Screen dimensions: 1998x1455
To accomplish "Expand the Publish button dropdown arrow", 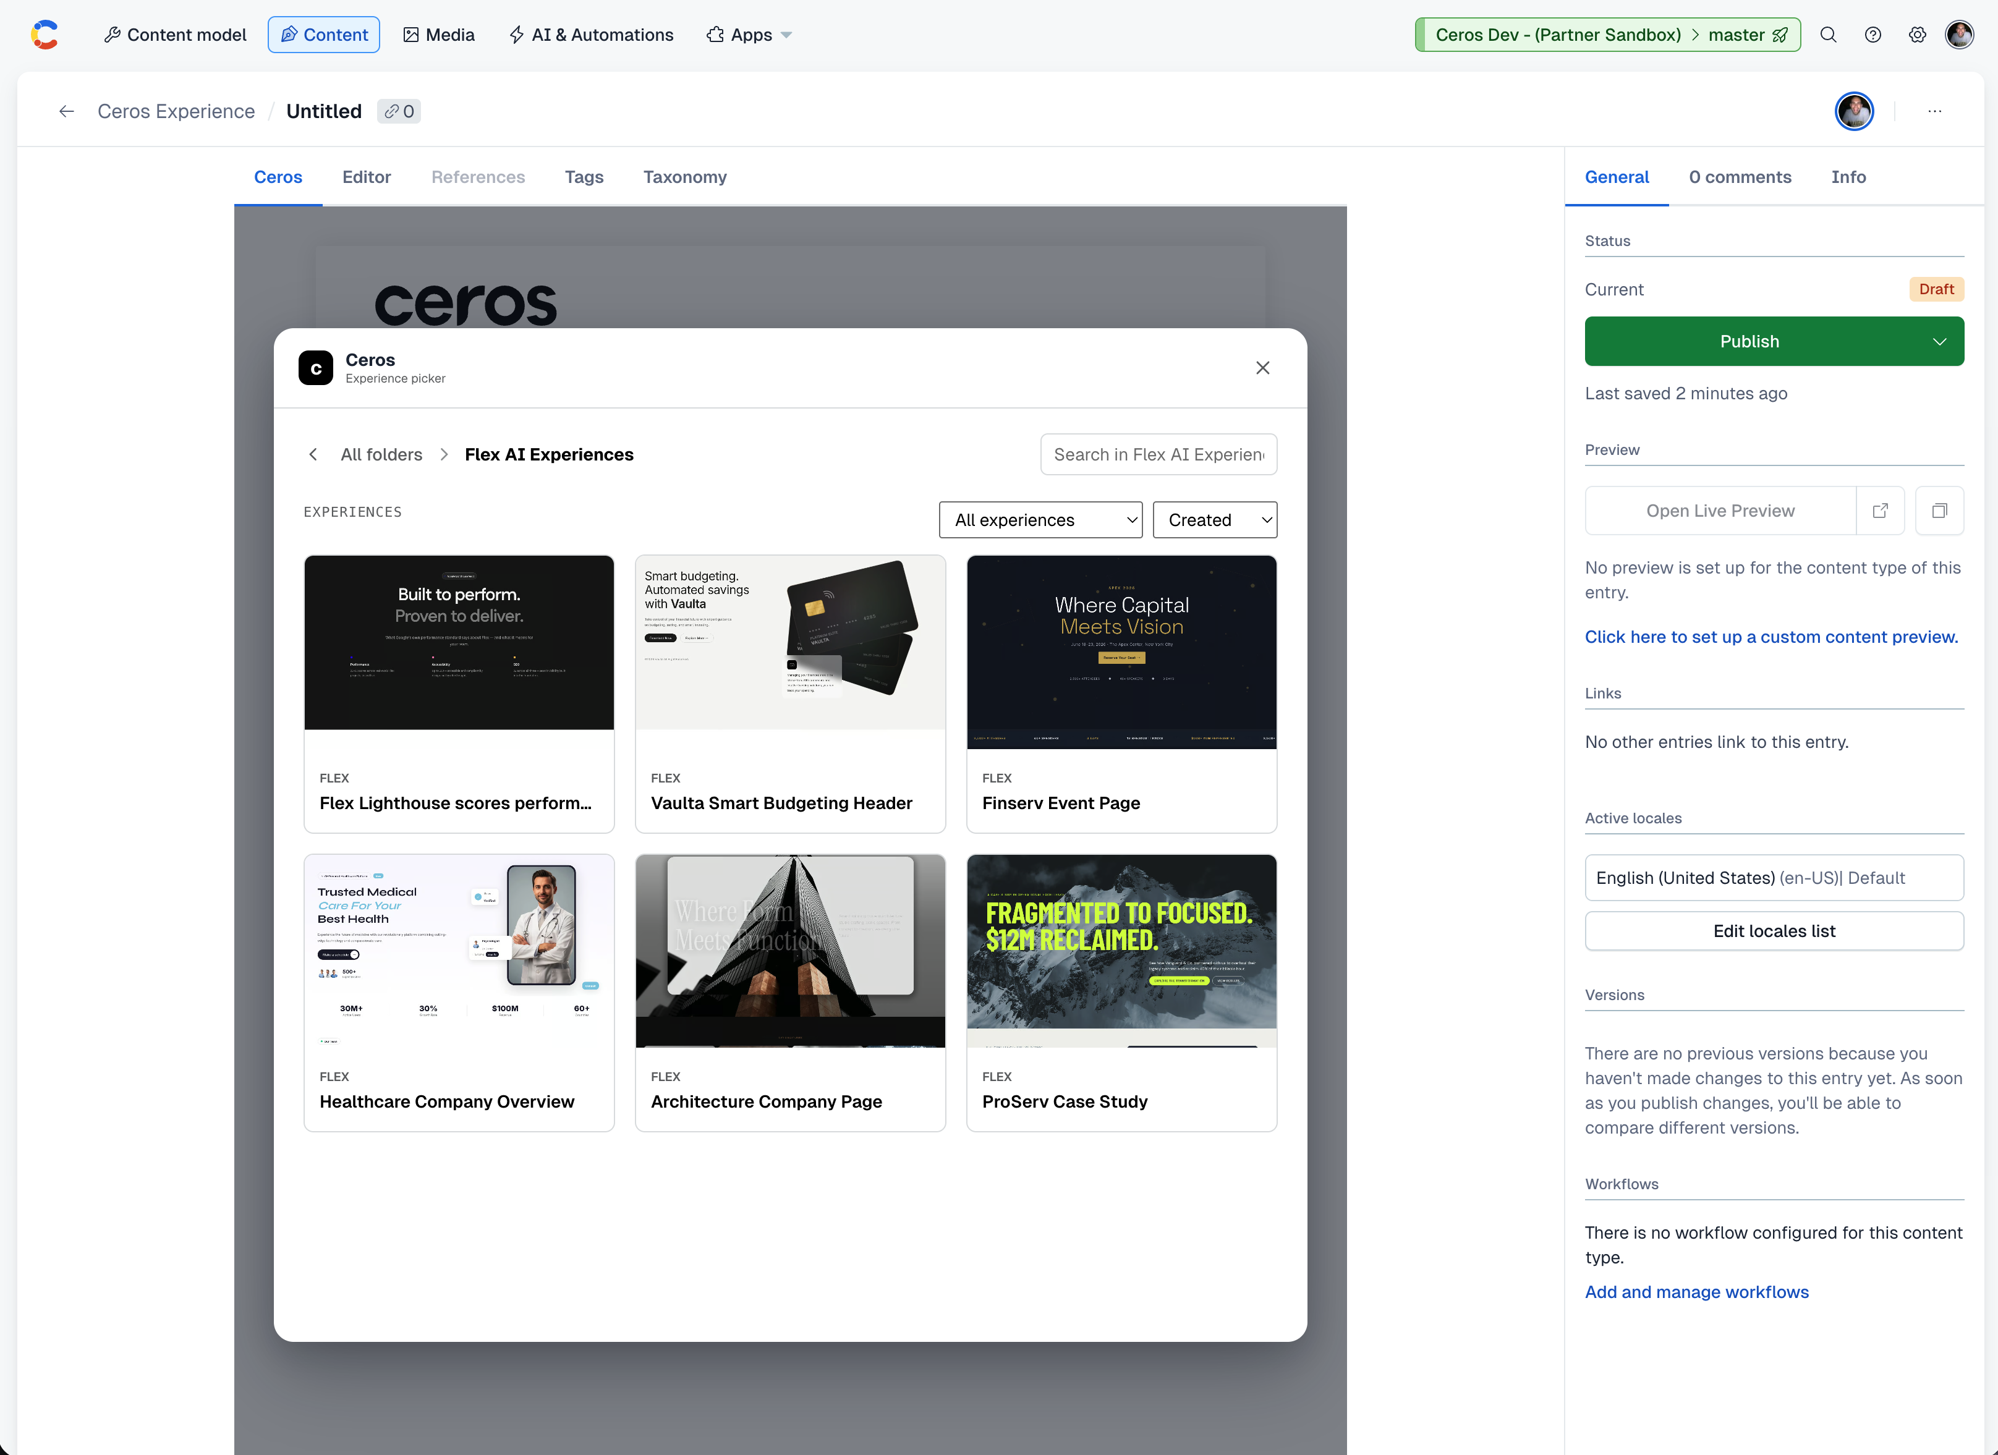I will [1939, 342].
